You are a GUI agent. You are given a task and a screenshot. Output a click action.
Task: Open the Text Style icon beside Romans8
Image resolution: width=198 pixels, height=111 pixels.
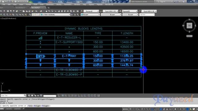82,11
